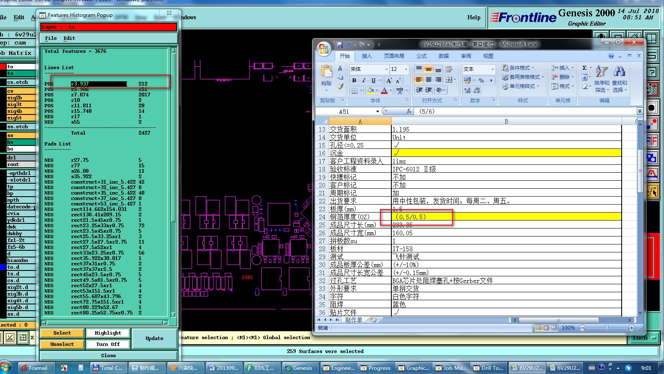Toggle middle vertical alignment
Viewport: 664px width, 374px height.
point(428,69)
